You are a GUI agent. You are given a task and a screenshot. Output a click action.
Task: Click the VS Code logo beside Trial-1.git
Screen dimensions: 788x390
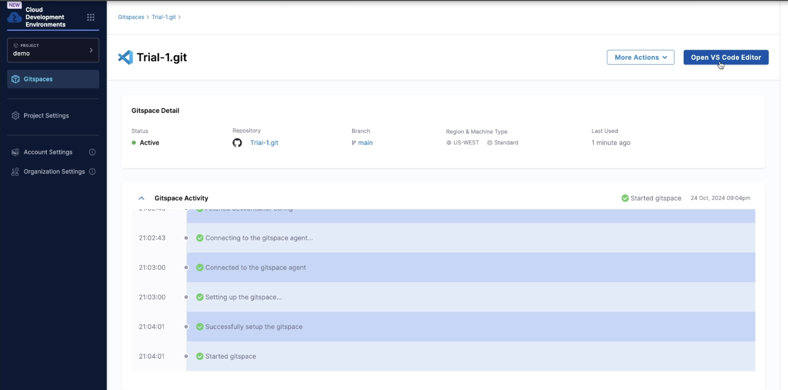125,57
